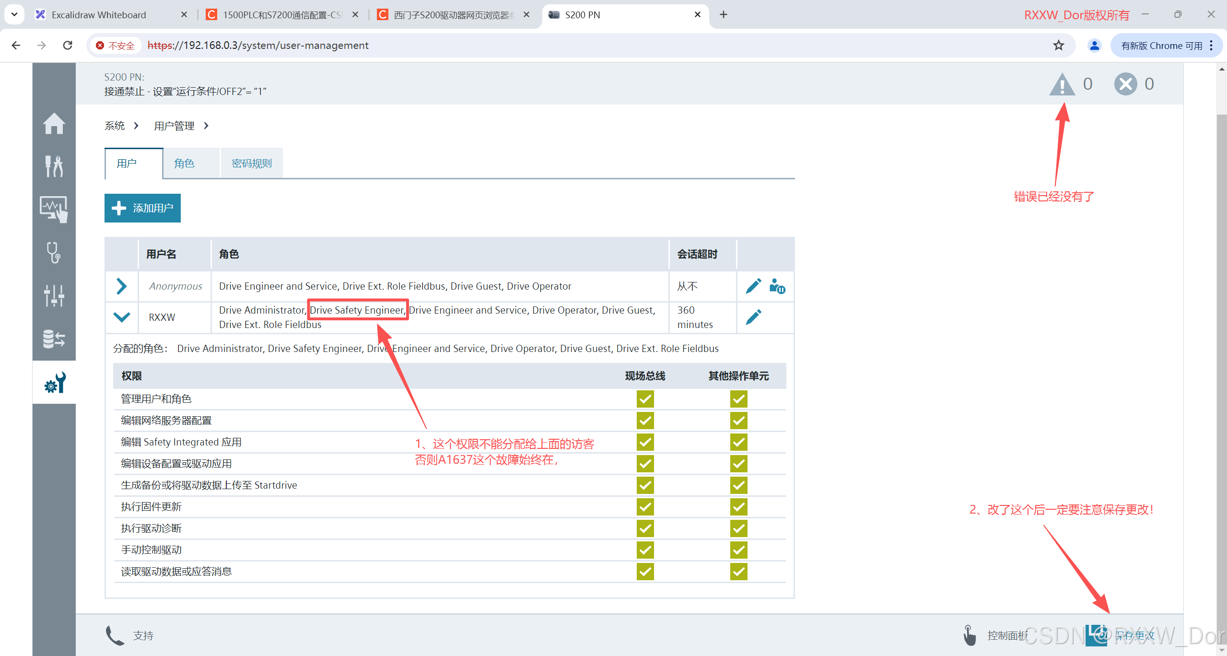Open the Home page sidebar icon
1227x656 pixels.
(54, 124)
